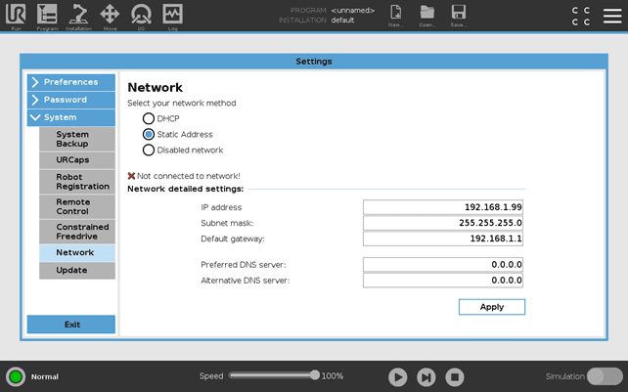Open the hamburger menu
Viewport: 628px width, 392px height.
pyautogui.click(x=611, y=15)
